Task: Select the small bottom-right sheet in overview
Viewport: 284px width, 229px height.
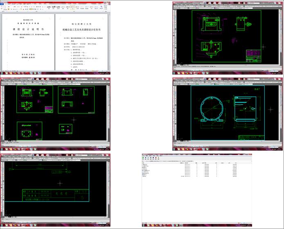Action: 65,129
